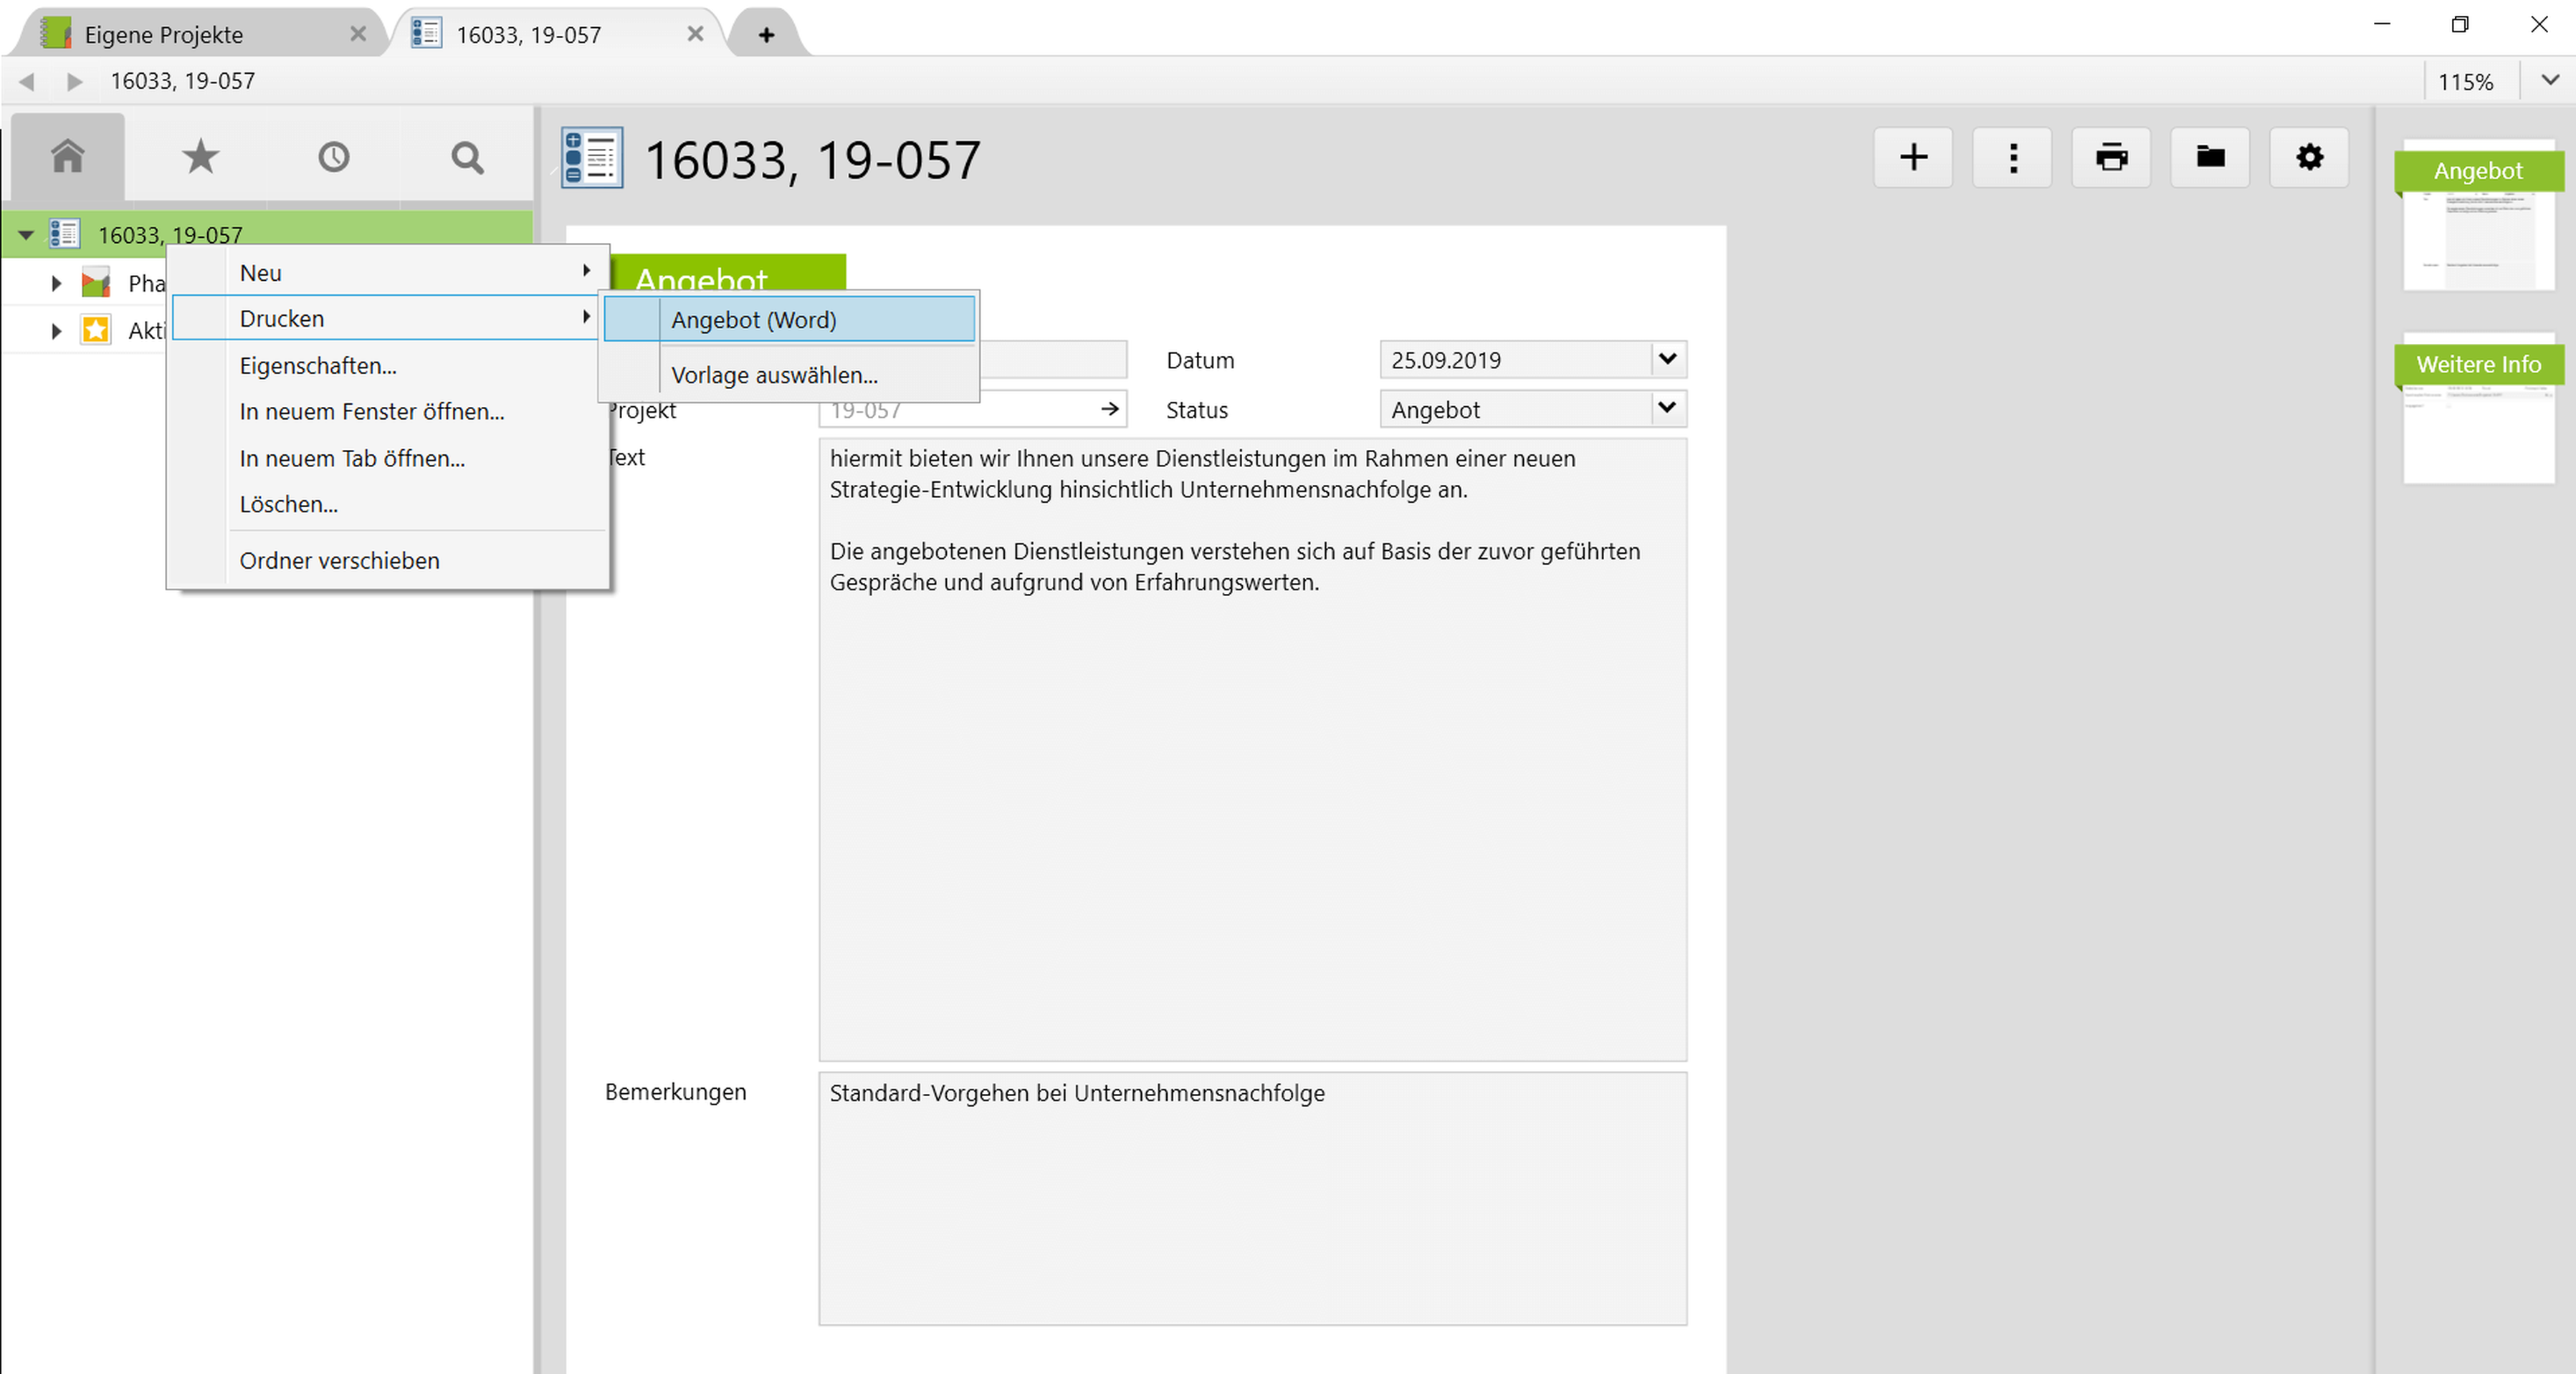Expand the Datum date dropdown
Image resolution: width=2576 pixels, height=1374 pixels.
coord(1667,359)
